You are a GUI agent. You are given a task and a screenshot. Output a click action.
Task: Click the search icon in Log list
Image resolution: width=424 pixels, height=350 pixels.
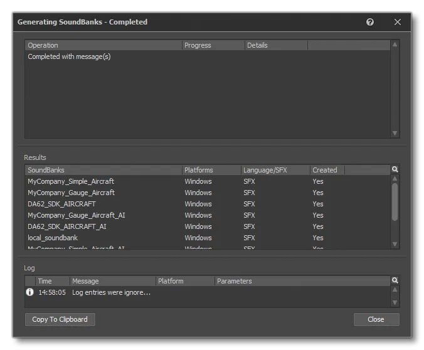coord(395,280)
